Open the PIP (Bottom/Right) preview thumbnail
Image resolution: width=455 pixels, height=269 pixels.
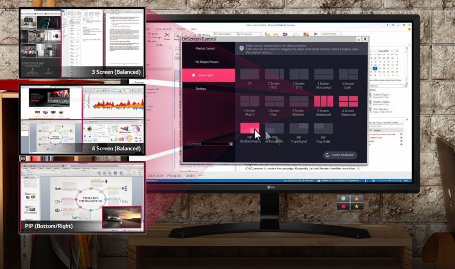[x=82, y=198]
